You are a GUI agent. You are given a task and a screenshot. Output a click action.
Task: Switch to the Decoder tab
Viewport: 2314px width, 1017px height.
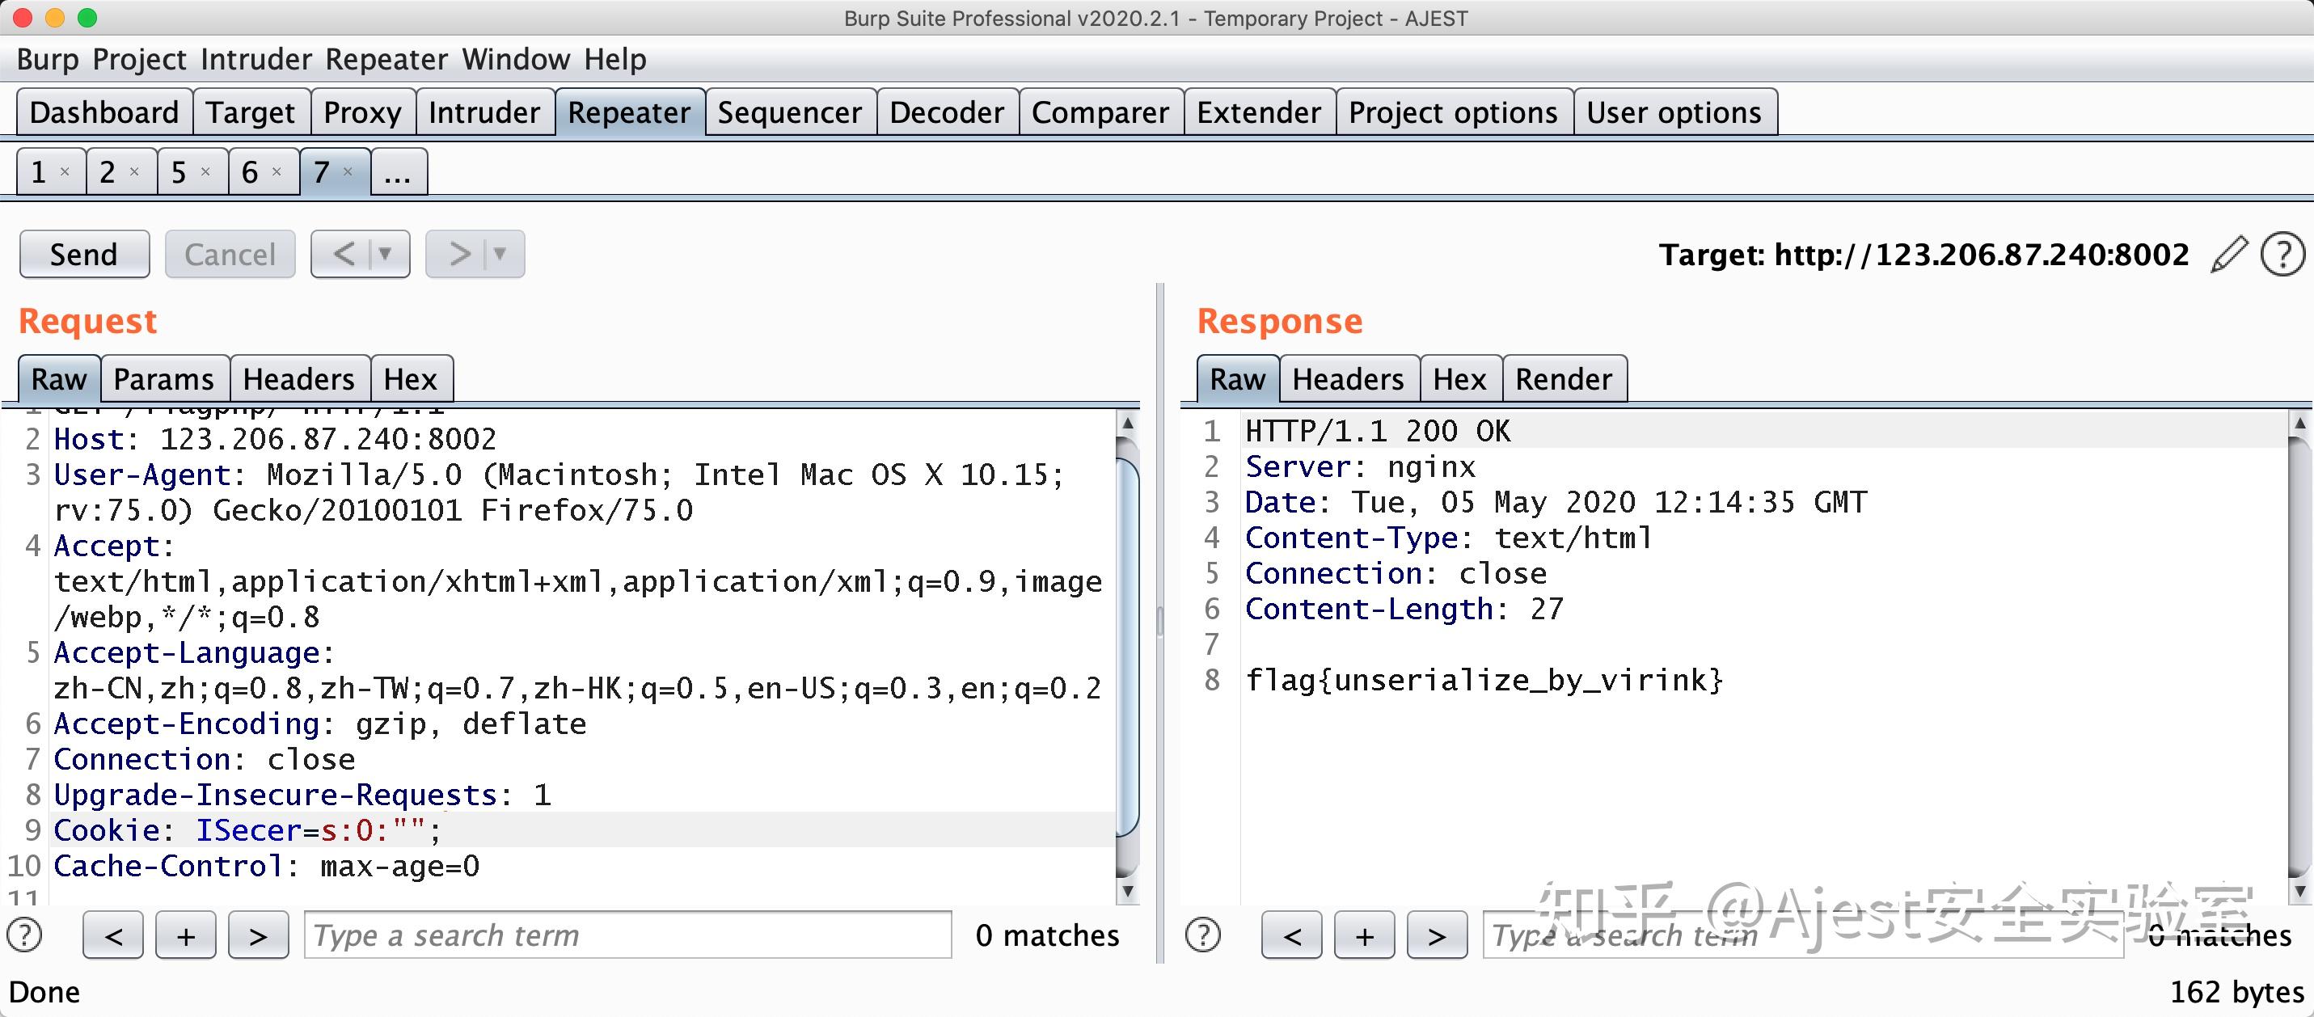point(946,112)
